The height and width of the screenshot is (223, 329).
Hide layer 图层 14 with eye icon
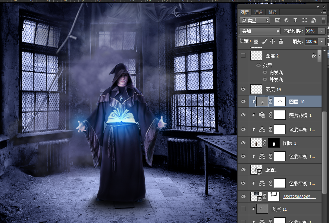pos(243,89)
